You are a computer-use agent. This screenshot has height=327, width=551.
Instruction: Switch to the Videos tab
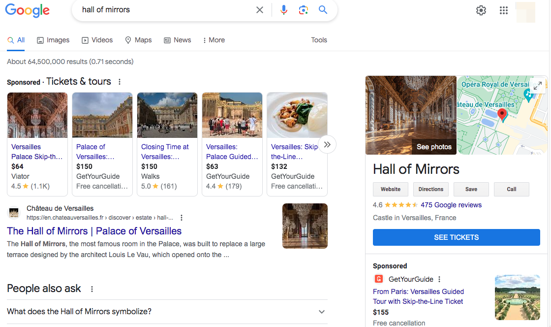[x=97, y=40]
